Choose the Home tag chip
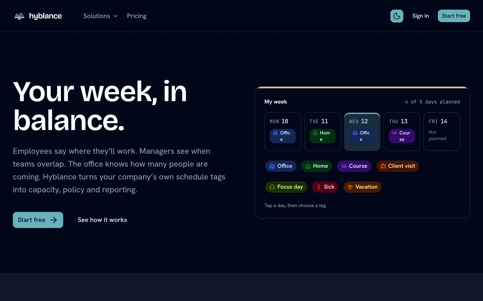Viewport: 483px width, 301px height. pos(316,166)
